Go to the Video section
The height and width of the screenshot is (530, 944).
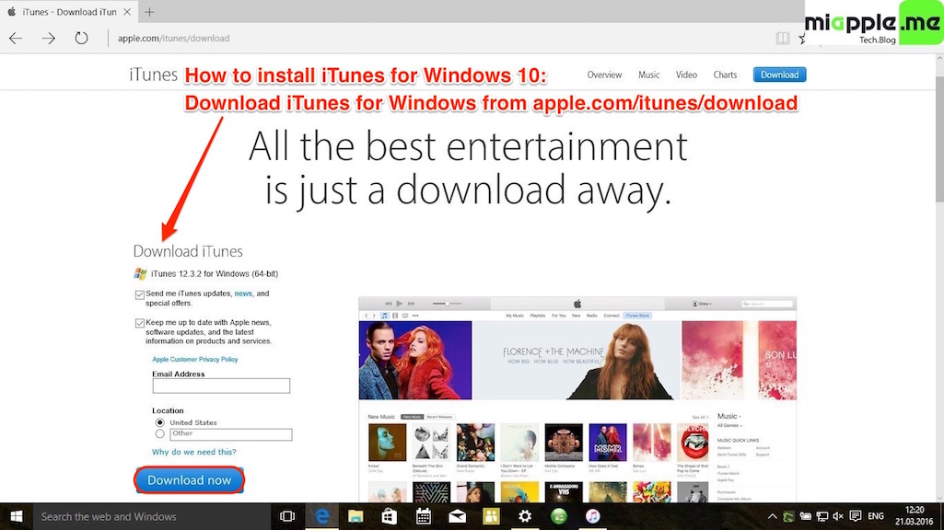click(686, 75)
